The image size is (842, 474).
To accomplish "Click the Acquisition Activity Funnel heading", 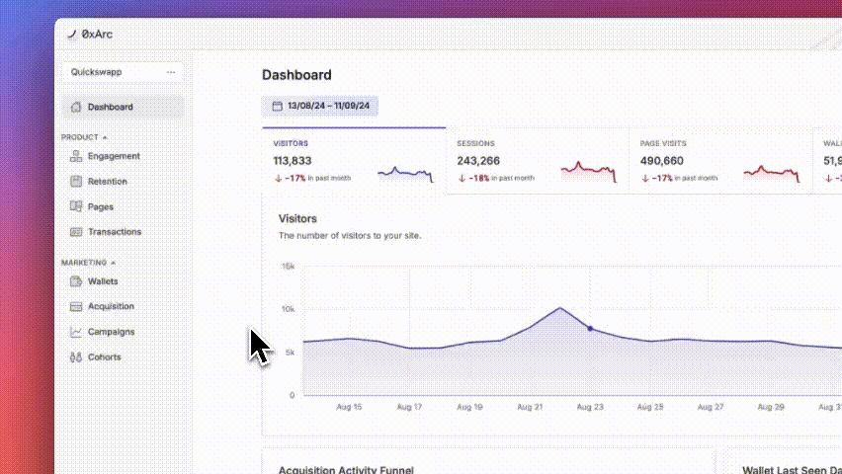I will tap(346, 470).
